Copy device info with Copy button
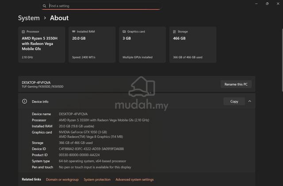This screenshot has height=186, width=283. coord(234,101)
